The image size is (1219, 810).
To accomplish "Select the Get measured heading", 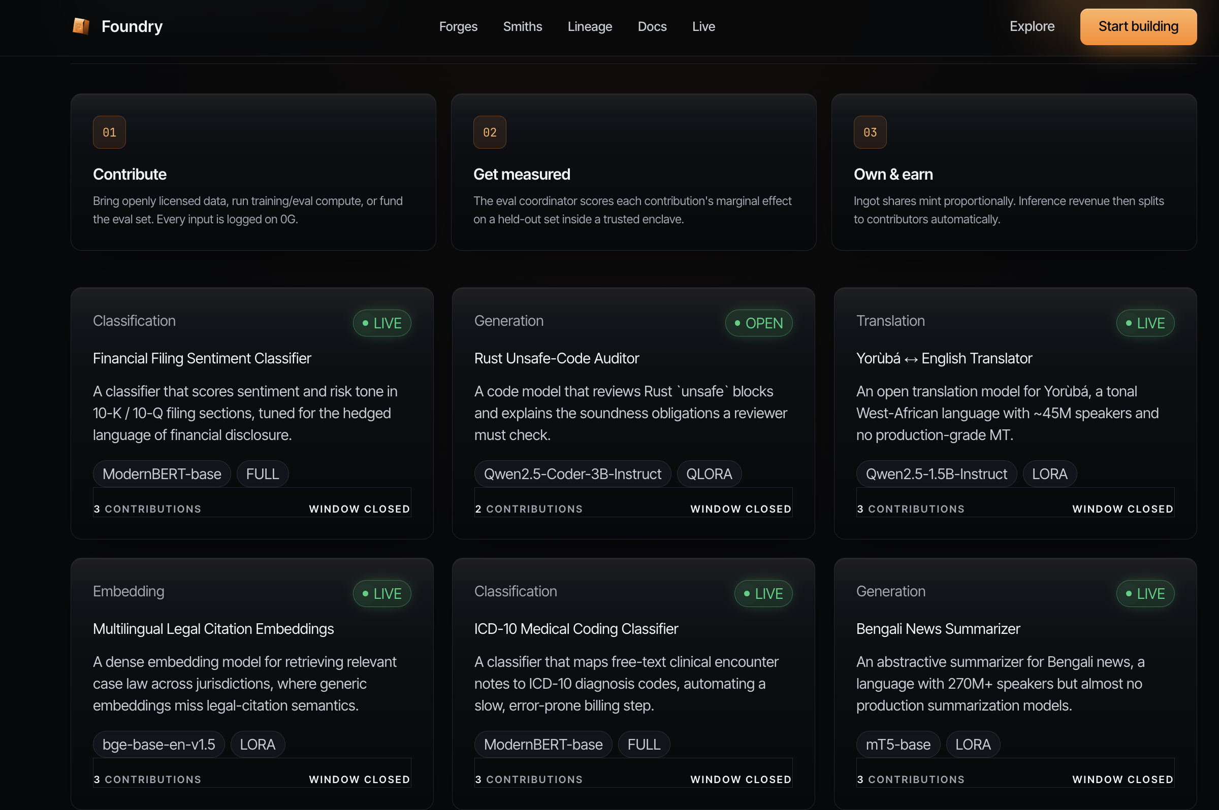I will [x=521, y=175].
